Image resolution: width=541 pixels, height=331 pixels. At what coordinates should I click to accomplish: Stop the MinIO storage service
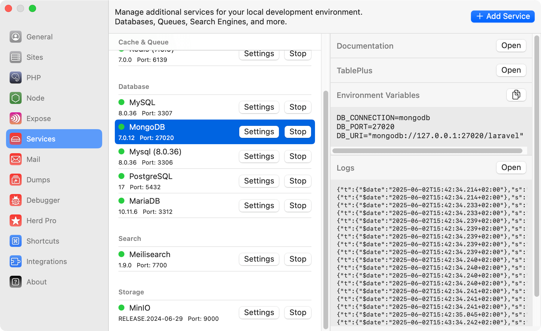pyautogui.click(x=298, y=312)
